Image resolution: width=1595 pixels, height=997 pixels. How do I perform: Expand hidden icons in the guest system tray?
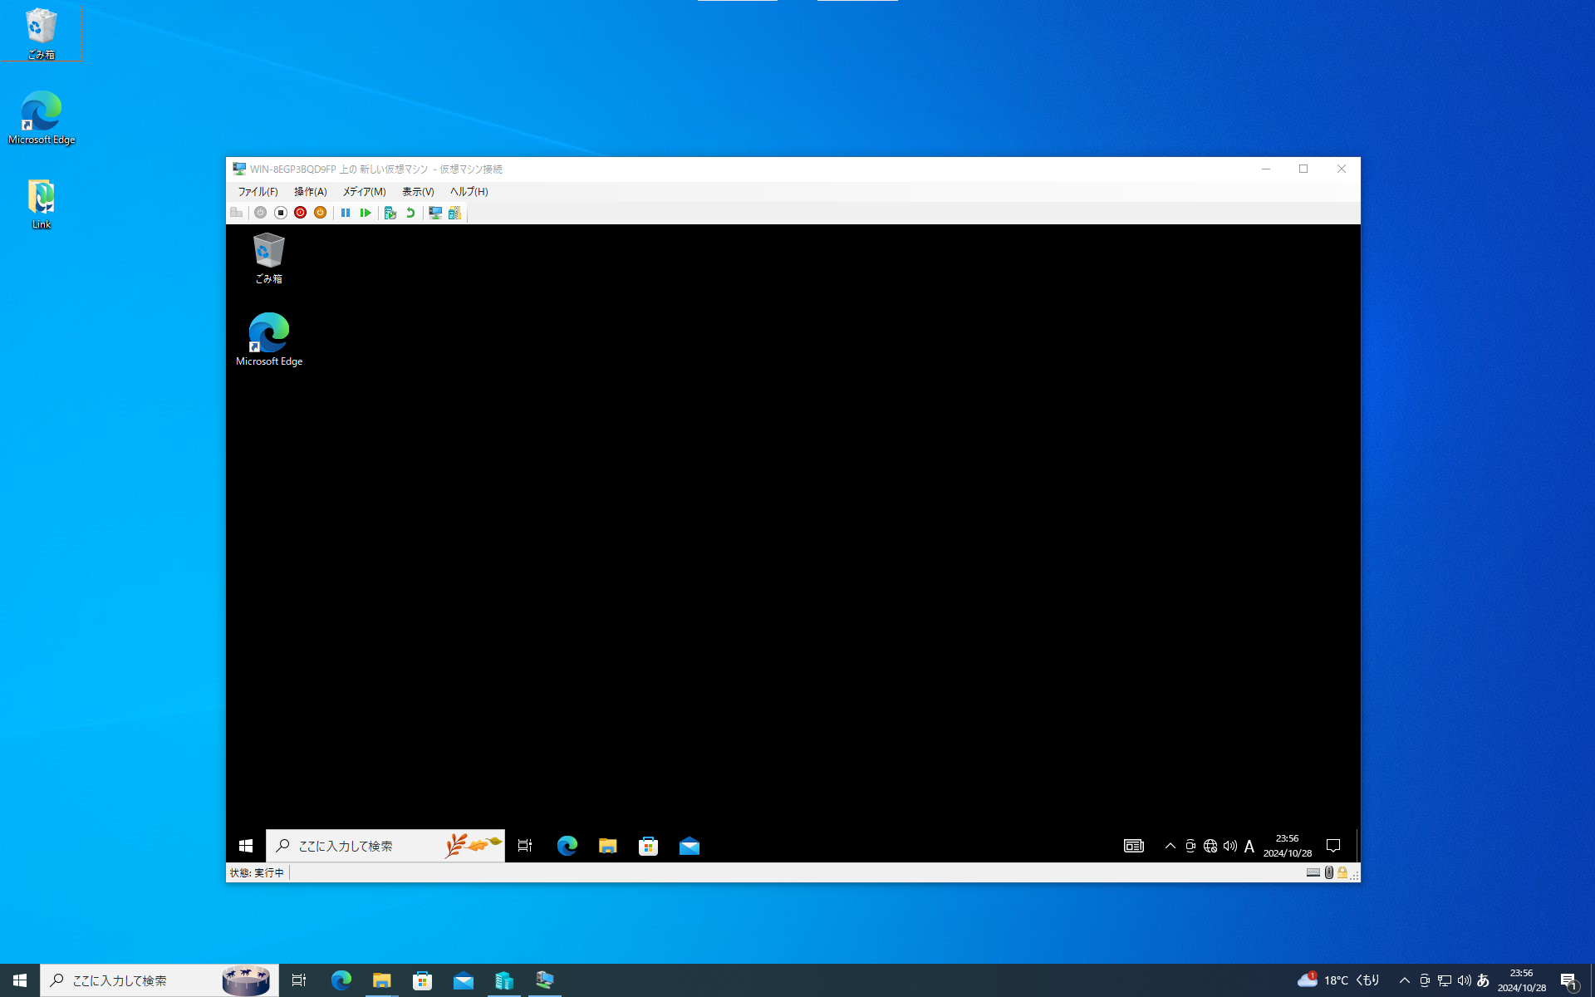pos(1170,846)
